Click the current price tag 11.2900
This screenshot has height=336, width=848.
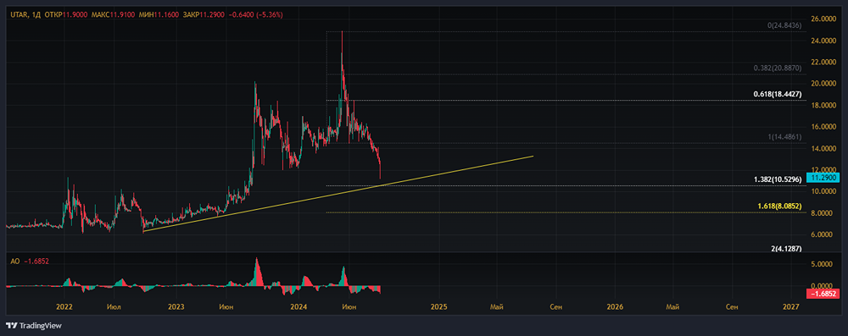[x=824, y=177]
